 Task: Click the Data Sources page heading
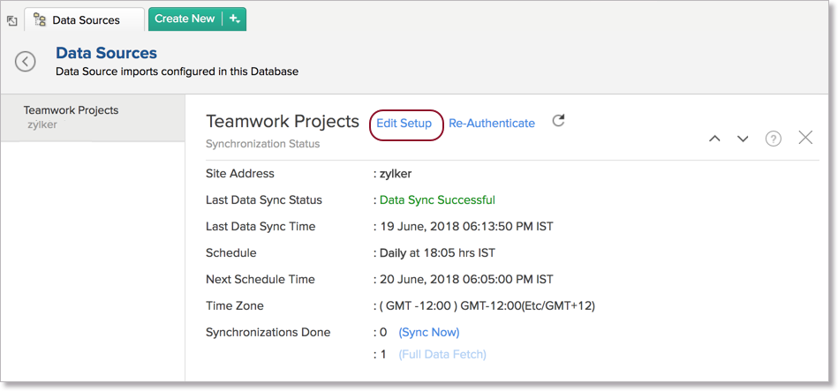106,53
